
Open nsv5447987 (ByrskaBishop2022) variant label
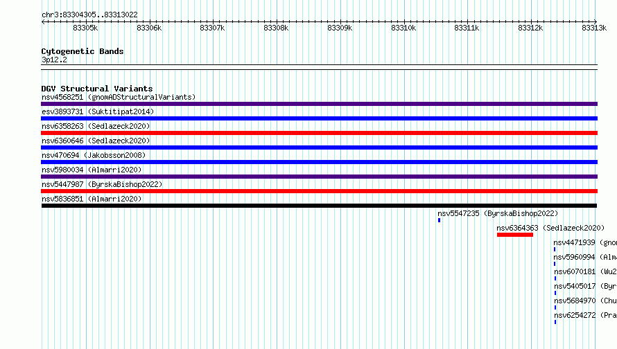tap(102, 184)
